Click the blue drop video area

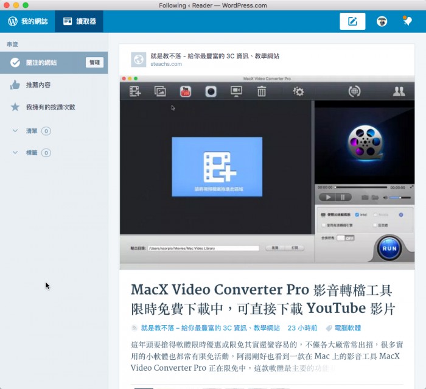(217, 167)
